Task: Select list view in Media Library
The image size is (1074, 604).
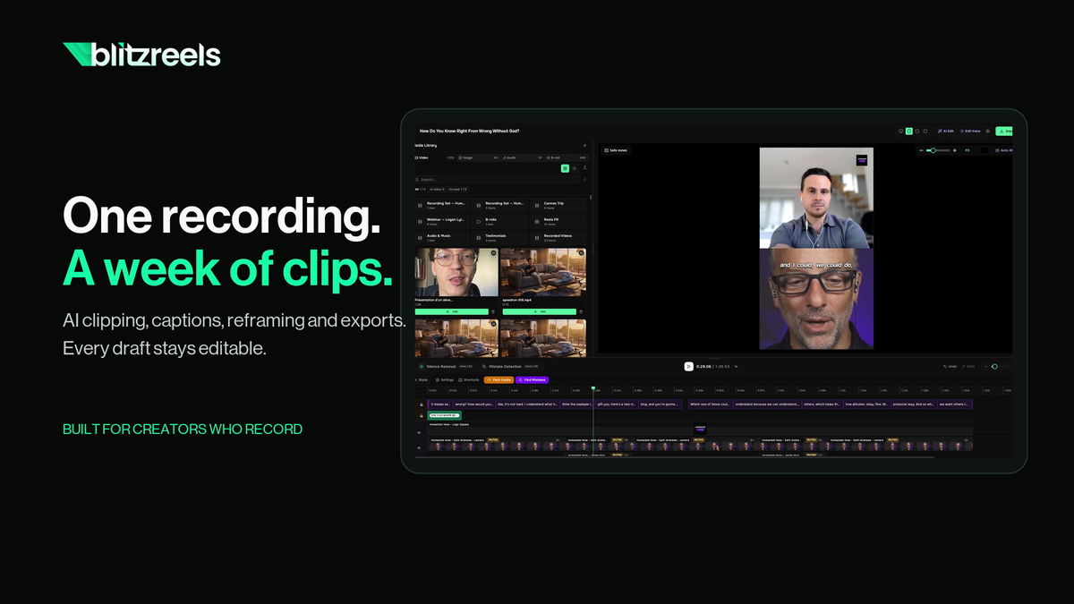Action: tap(575, 168)
